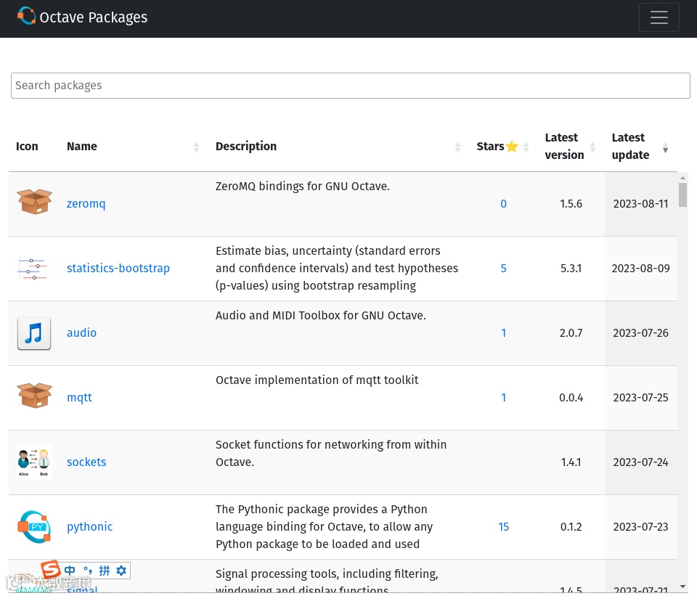Screen dimensions: 697x596
Task: Click the zeromq package box icon
Action: pos(34,203)
